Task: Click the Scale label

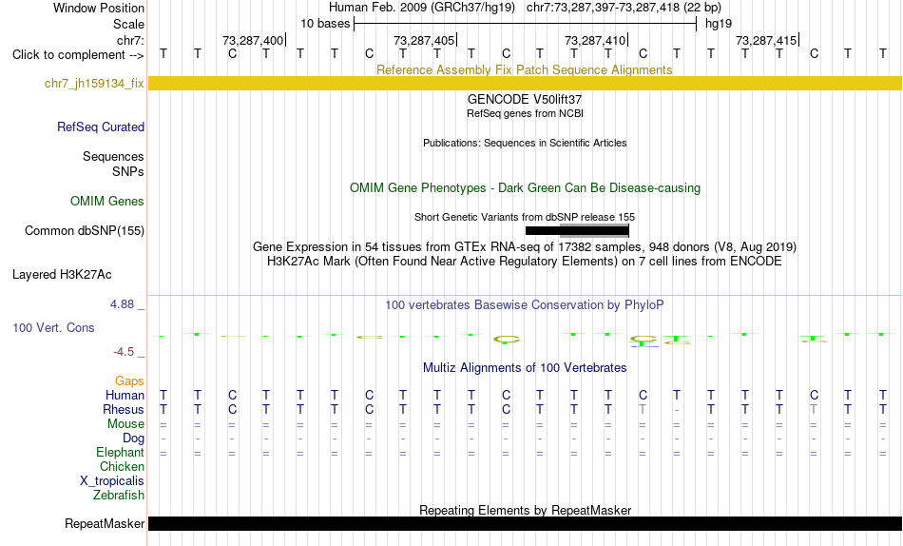Action: pos(129,24)
